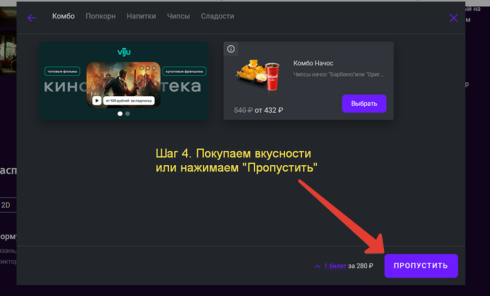
Task: Click the Комбо Начос product image
Action: 258,75
